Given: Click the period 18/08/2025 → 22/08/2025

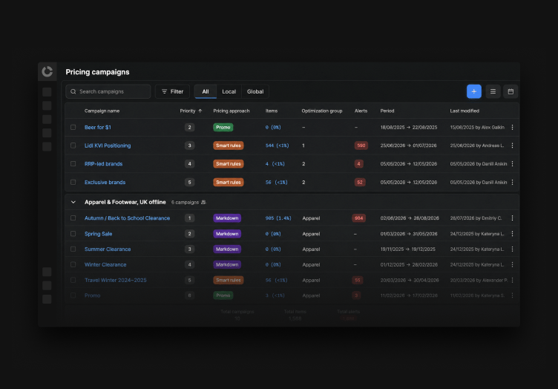Looking at the screenshot, I should pos(409,127).
